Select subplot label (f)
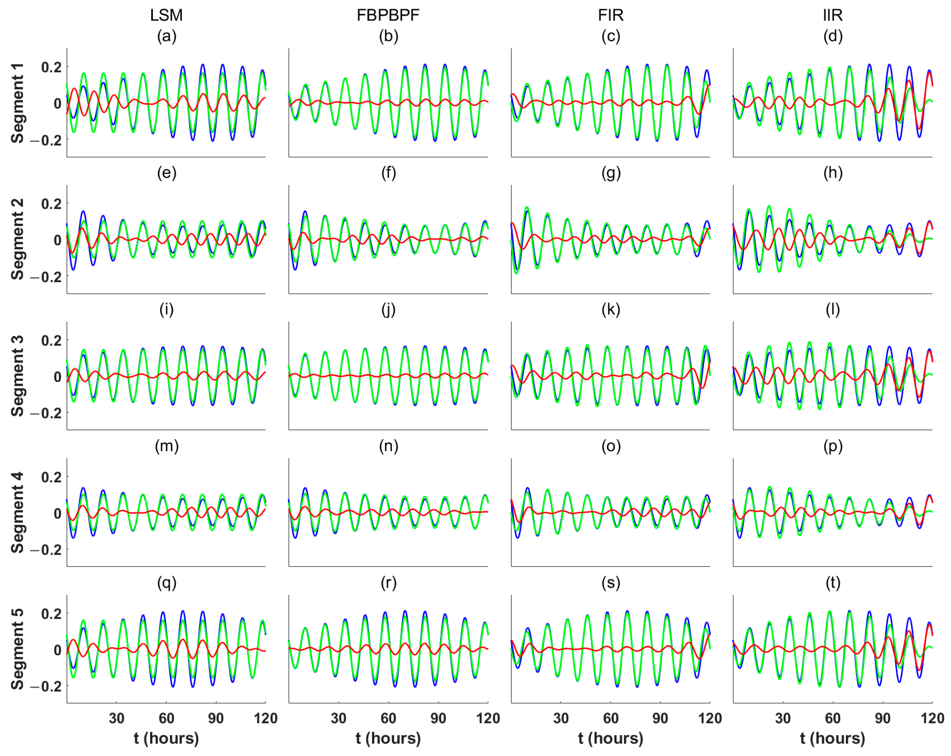Screen dimensions: 951x756 (389, 173)
